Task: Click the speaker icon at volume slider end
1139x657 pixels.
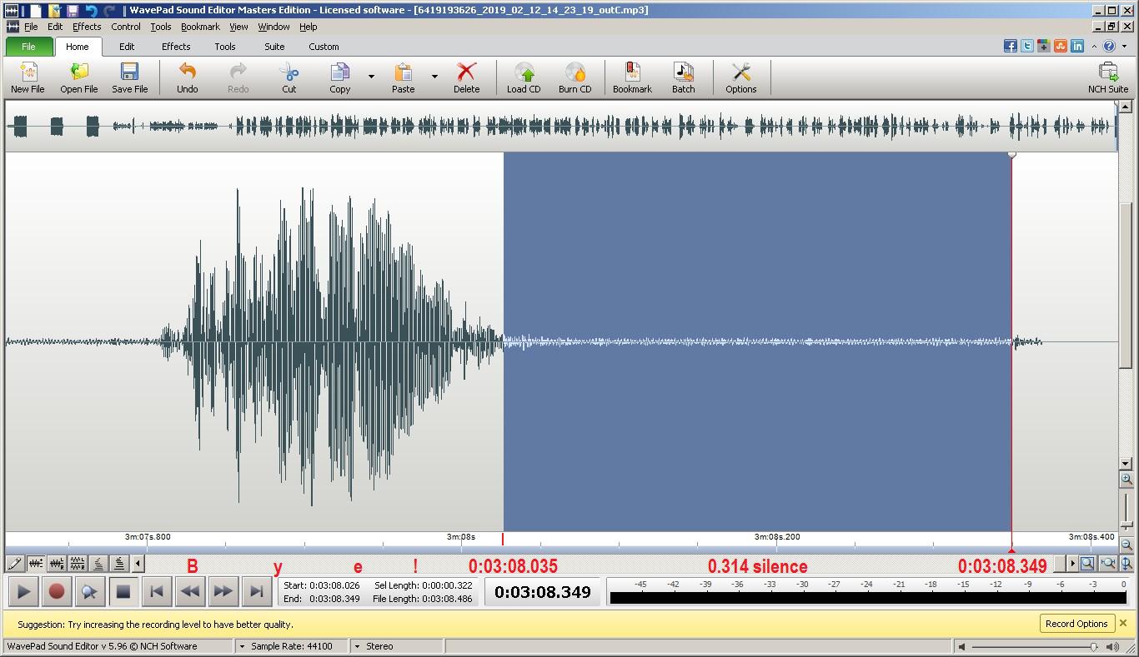Action: pos(1111,646)
